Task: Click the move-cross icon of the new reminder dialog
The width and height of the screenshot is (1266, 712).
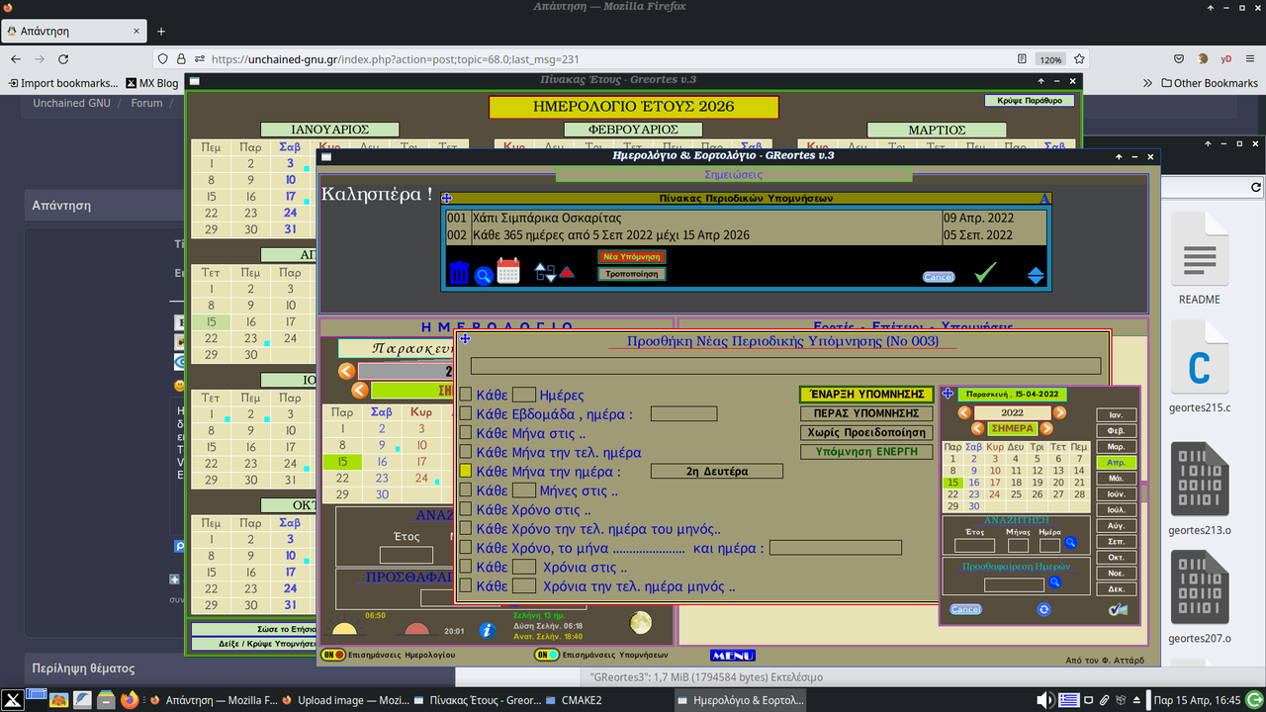Action: (465, 339)
